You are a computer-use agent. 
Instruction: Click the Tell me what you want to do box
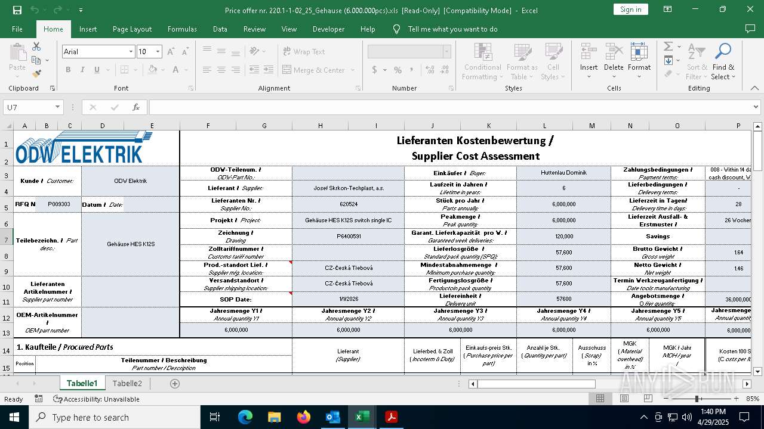(452, 29)
